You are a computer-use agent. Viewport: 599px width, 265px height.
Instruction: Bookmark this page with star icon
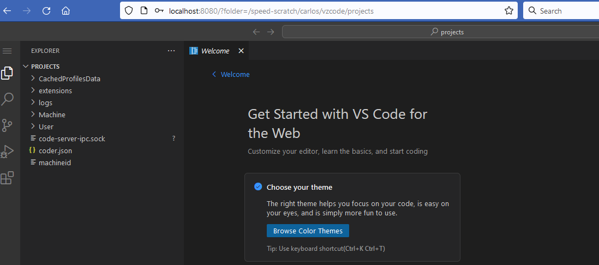(509, 11)
